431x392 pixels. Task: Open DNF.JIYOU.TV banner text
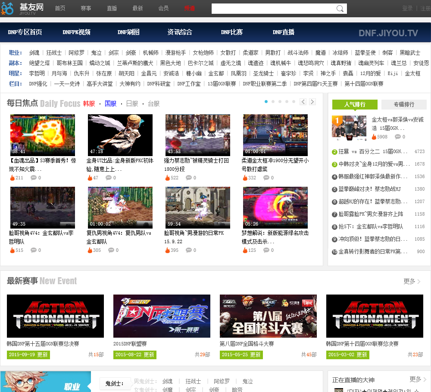tap(388, 33)
